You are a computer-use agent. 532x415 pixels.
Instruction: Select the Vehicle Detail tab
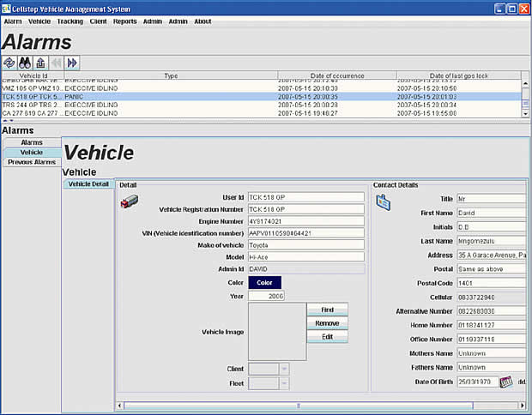(88, 184)
